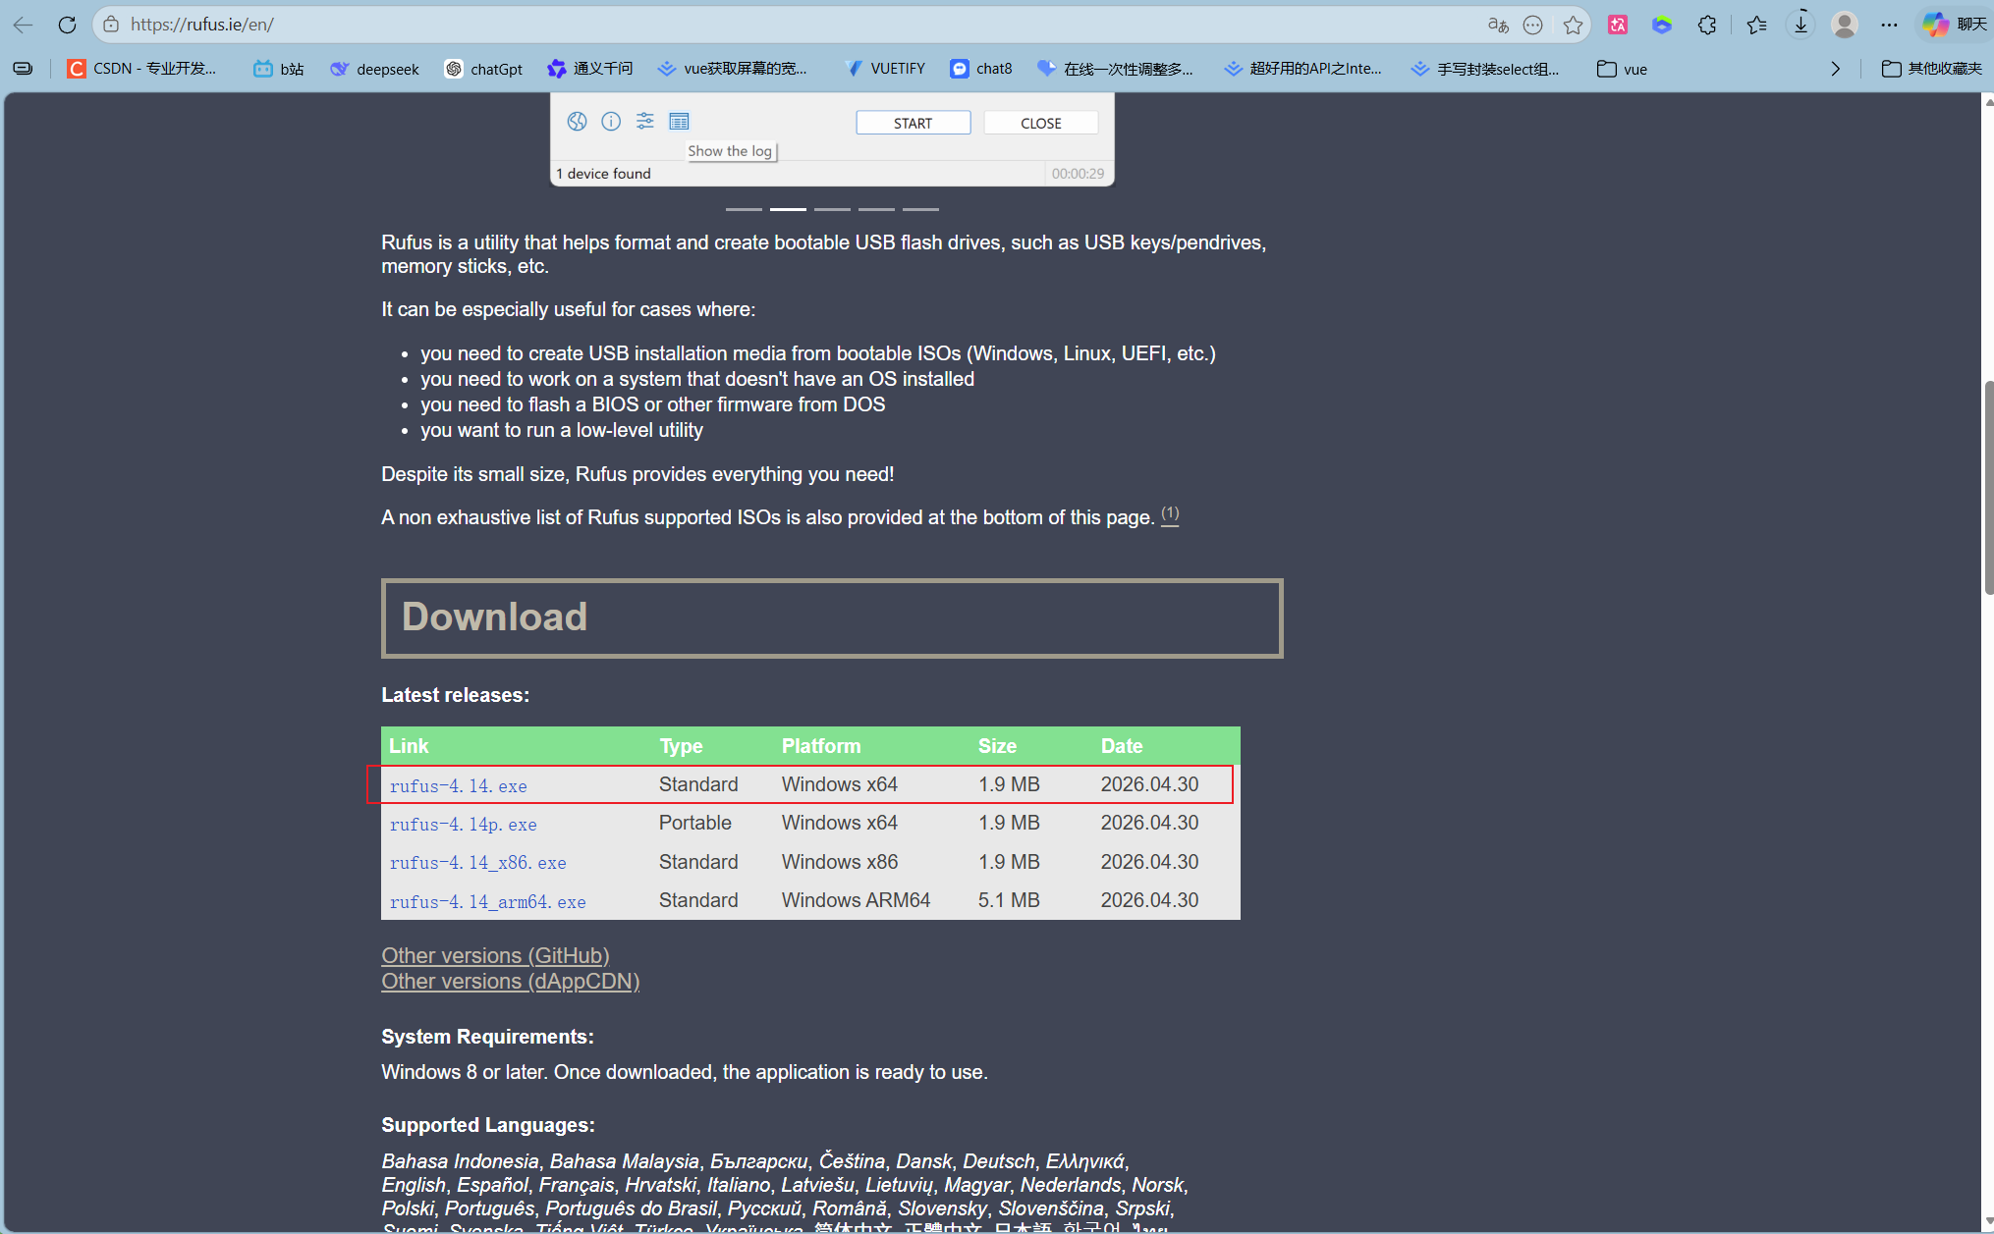Download rufus-4.14_arm64.exe

pos(487,901)
